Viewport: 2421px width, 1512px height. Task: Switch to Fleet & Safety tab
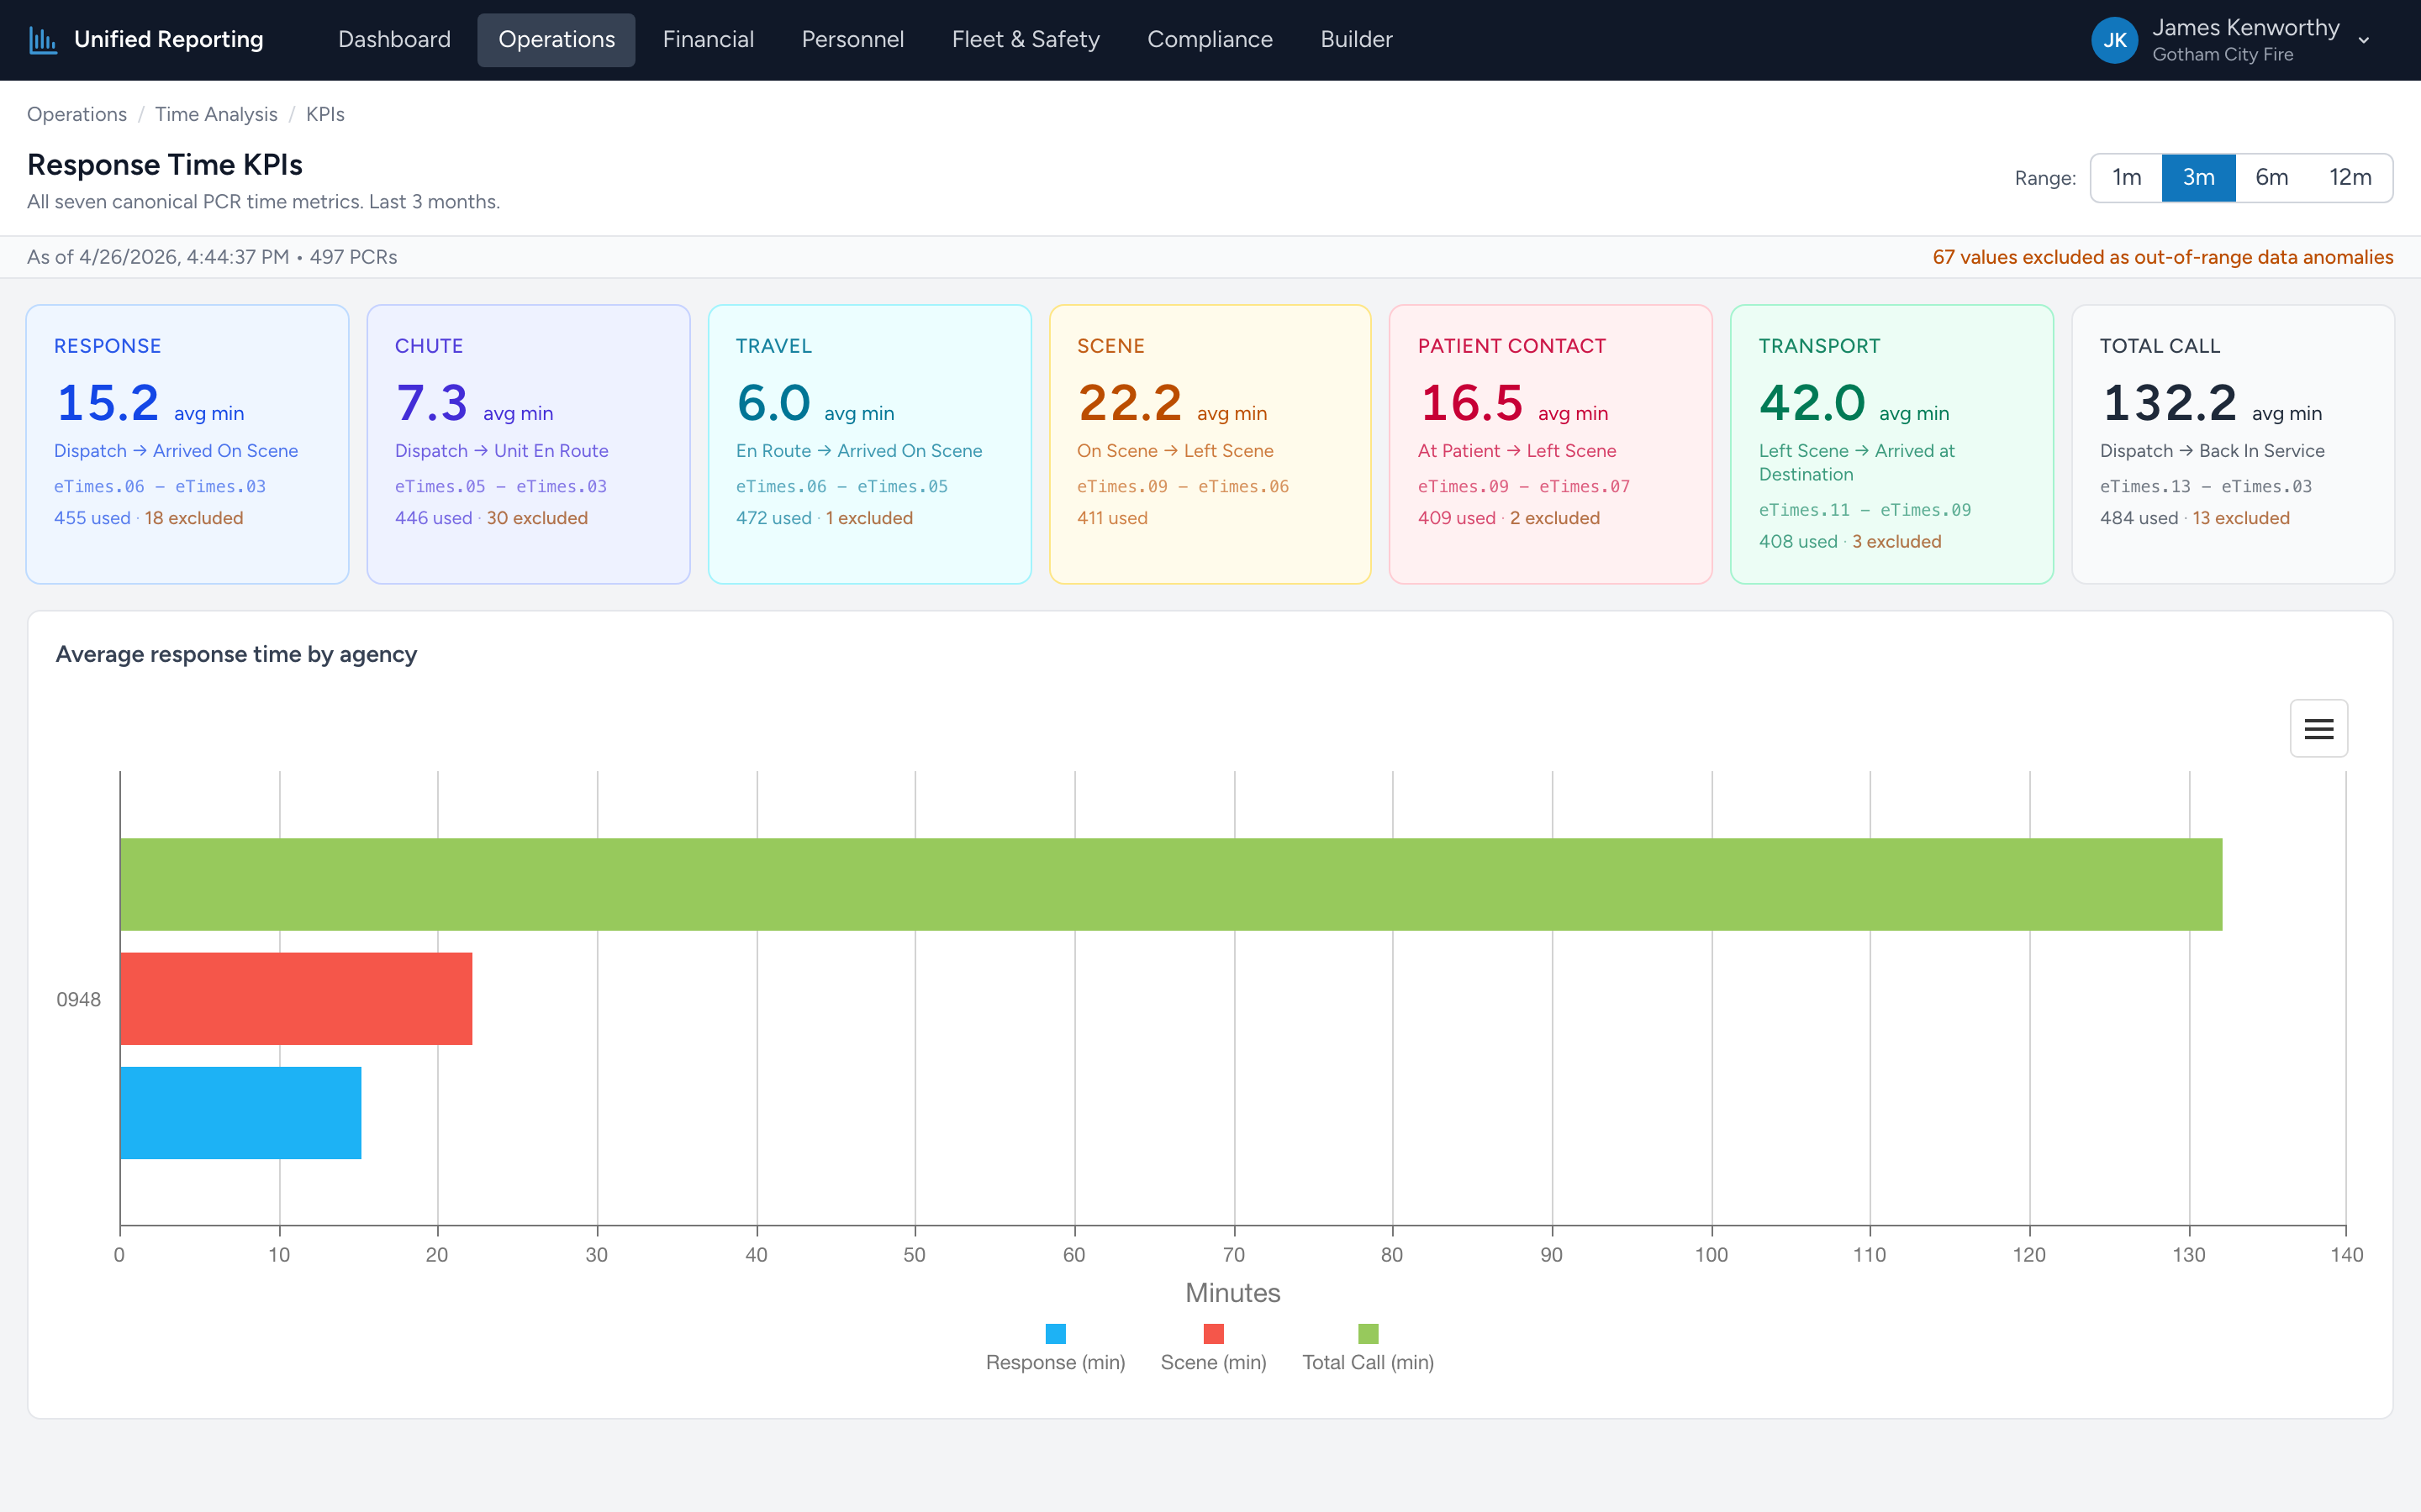pos(1026,40)
